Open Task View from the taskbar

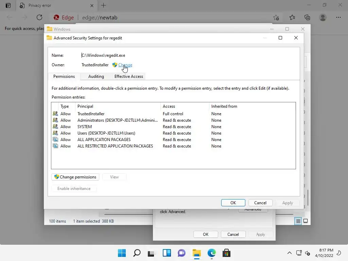pos(151,253)
